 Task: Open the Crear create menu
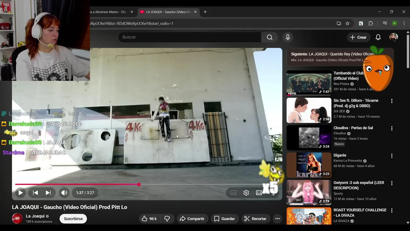click(x=358, y=37)
